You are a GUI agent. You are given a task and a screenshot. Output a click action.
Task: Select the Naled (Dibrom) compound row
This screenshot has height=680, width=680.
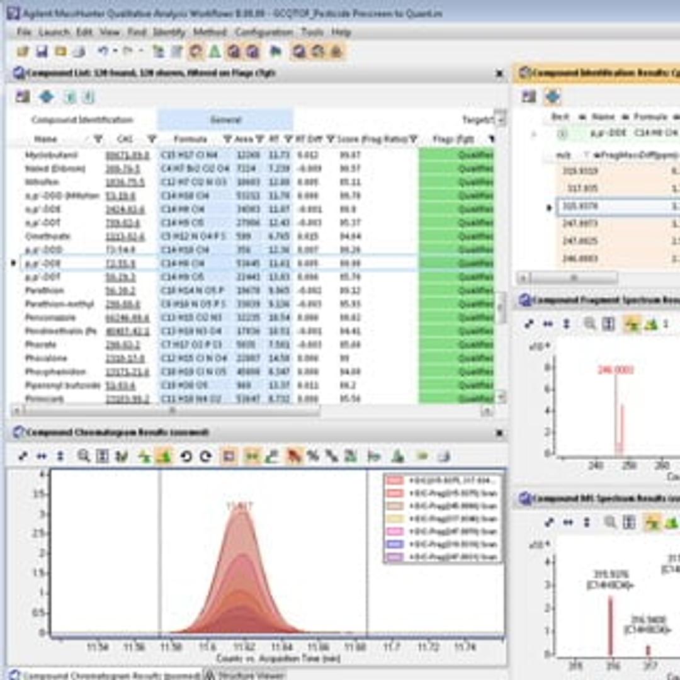click(x=256, y=169)
